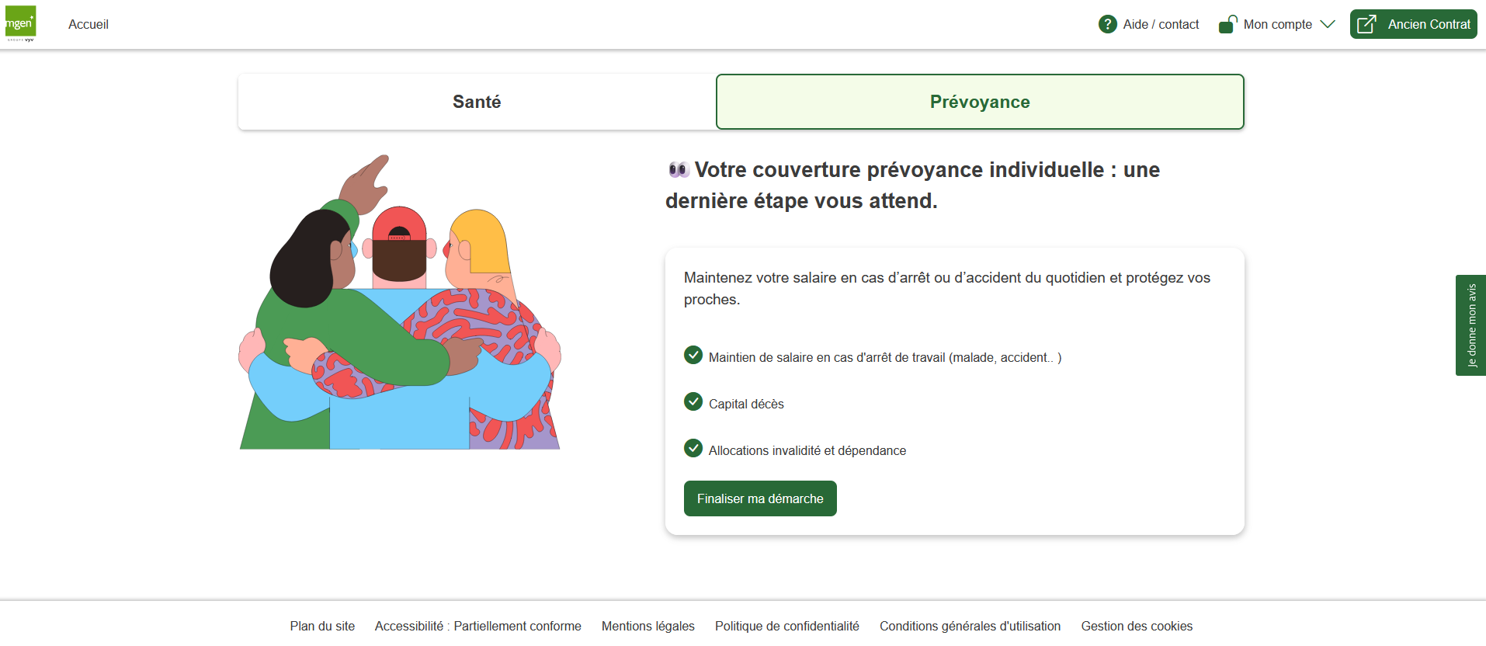Click the help question mark icon
This screenshot has height=646, width=1486.
pos(1107,24)
